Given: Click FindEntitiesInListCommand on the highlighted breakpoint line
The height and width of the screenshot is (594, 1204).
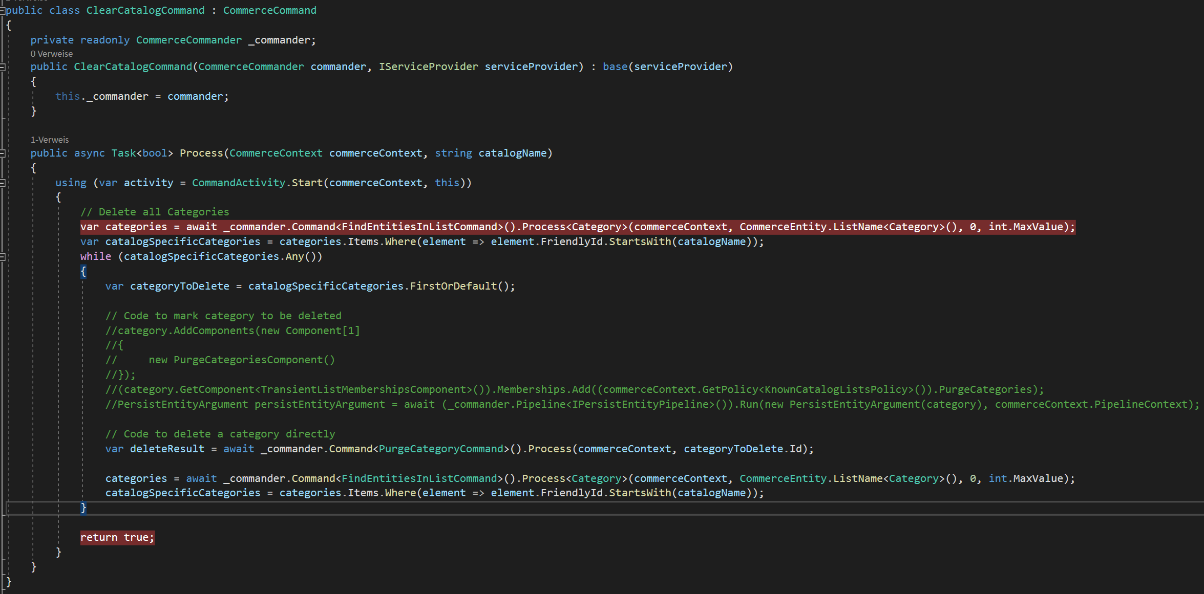Looking at the screenshot, I should [419, 227].
